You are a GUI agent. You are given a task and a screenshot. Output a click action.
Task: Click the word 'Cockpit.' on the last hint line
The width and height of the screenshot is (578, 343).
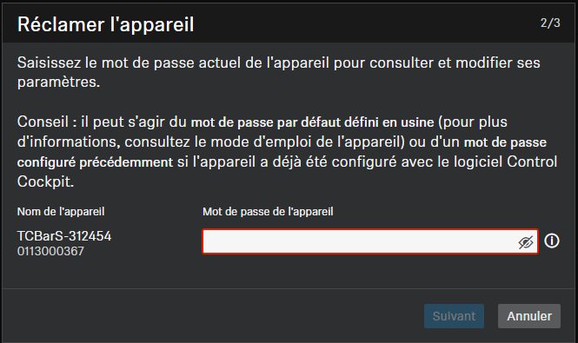tap(46, 181)
